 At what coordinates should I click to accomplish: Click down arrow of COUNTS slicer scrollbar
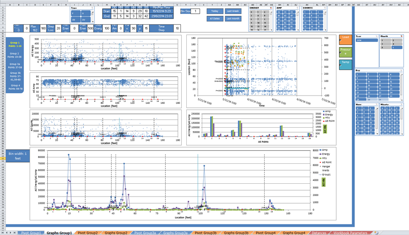(325, 30)
